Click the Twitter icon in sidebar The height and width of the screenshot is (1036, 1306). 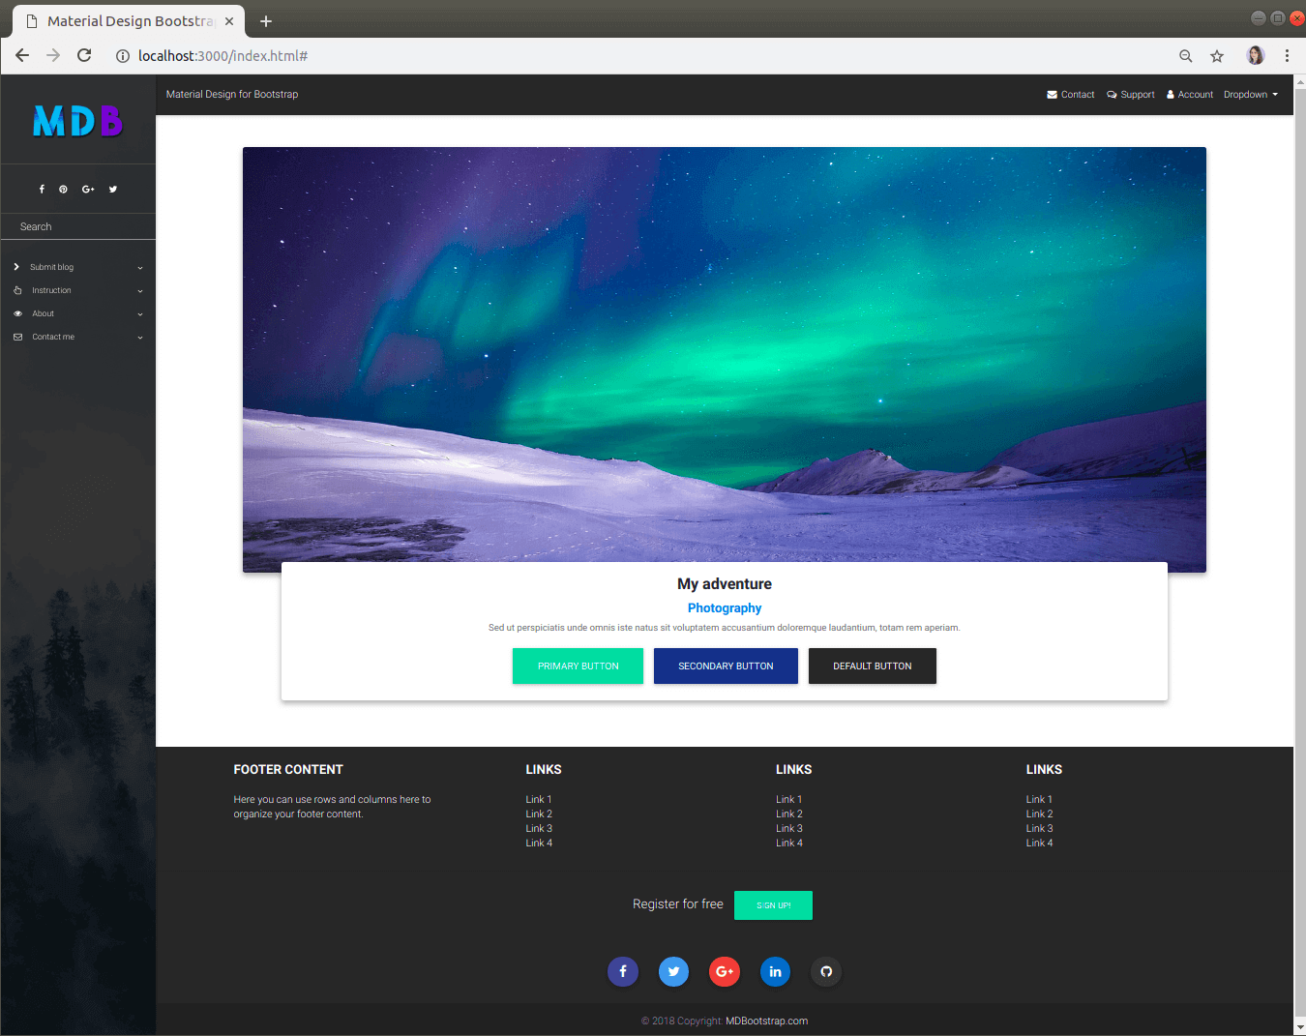coord(113,190)
